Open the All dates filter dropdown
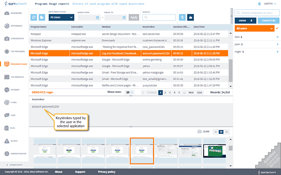The image size is (281, 175). pos(61,17)
